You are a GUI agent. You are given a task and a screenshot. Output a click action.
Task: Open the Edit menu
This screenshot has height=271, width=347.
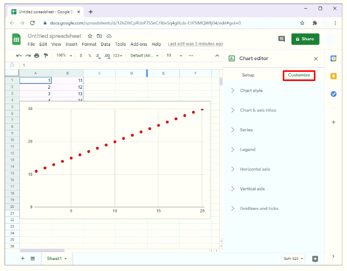click(43, 44)
